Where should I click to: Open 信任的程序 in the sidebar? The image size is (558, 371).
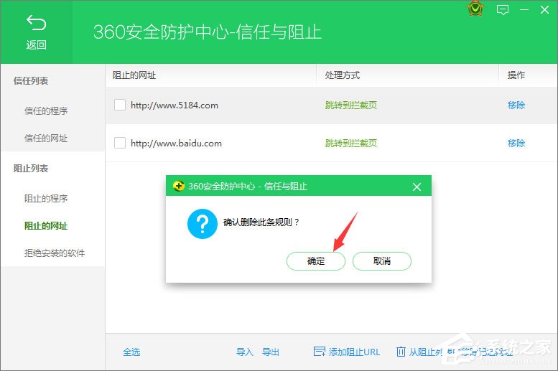coord(46,111)
